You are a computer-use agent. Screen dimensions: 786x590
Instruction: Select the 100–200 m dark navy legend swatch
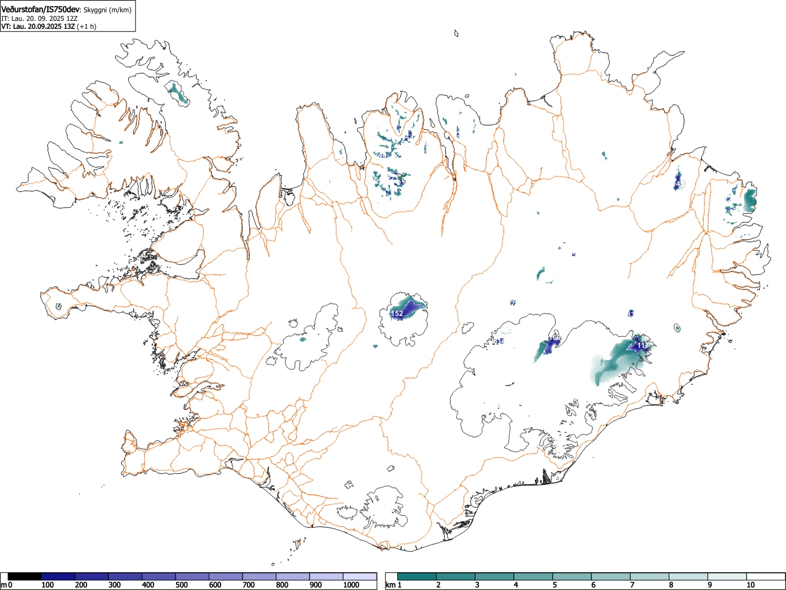pos(58,576)
